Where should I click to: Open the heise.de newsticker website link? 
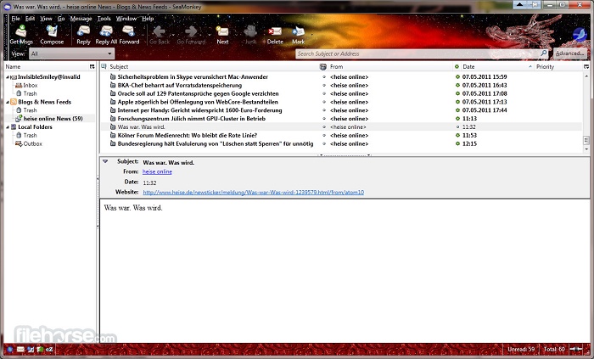(253, 193)
